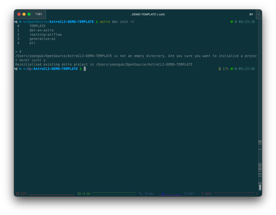The width and height of the screenshot is (276, 215).
Task: Click the 'astro dev init -t' command text
Action: [x=117, y=22]
